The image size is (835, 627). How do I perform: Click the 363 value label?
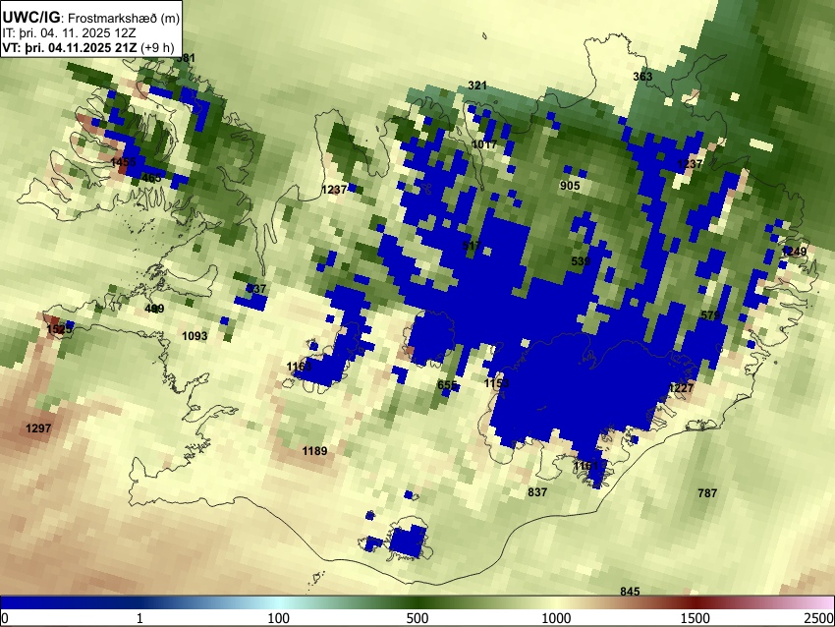click(x=642, y=77)
